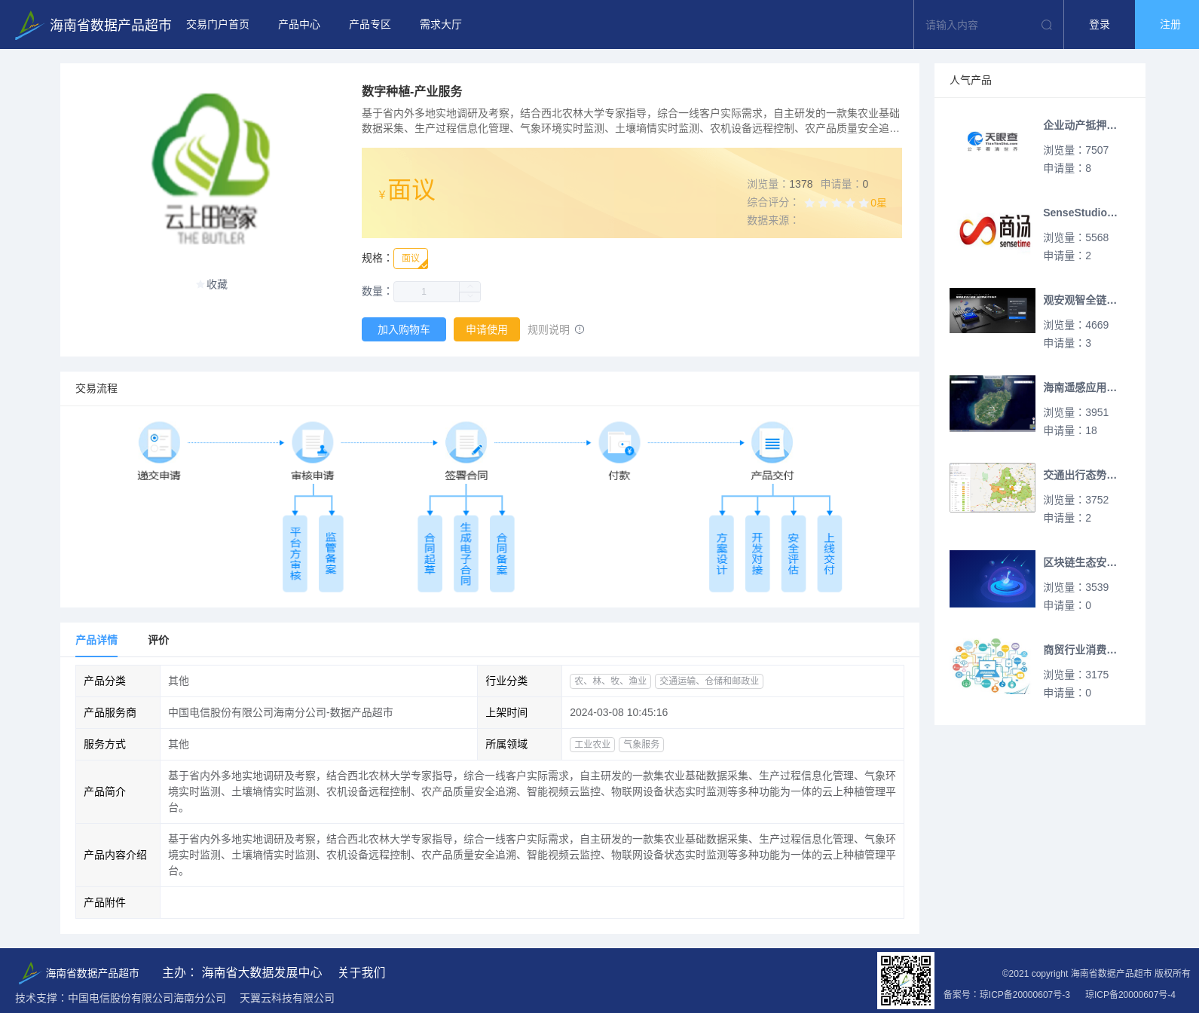Open the 天眼查 product thumbnail

(993, 141)
